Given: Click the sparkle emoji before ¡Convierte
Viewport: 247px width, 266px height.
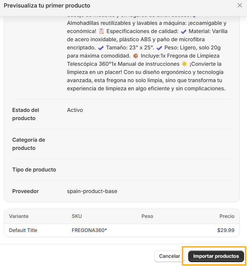Looking at the screenshot, I should (x=184, y=64).
